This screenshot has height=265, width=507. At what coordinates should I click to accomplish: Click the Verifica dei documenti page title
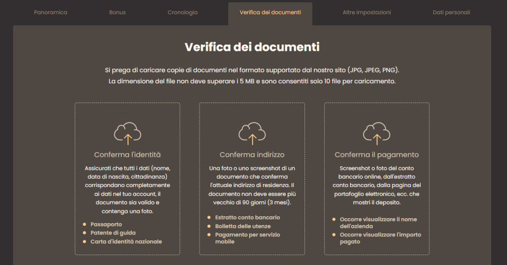(252, 47)
